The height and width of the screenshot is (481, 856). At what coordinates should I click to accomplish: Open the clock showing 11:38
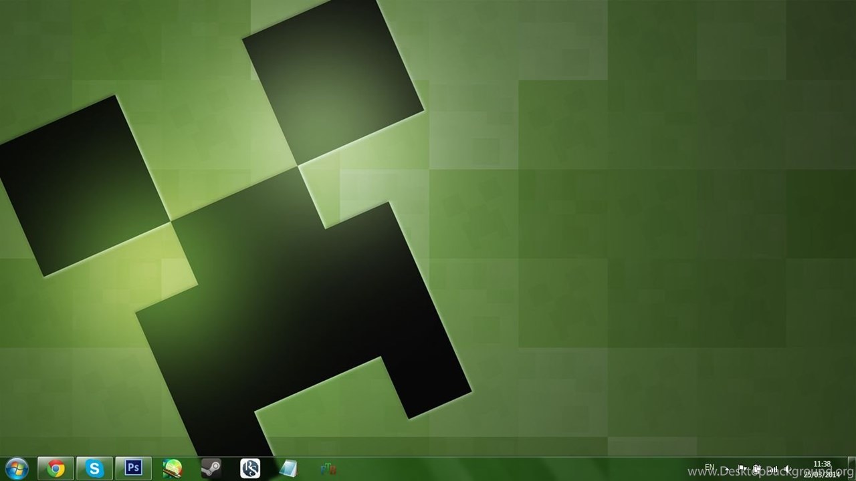(x=822, y=469)
